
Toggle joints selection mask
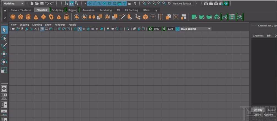(x=94, y=3)
